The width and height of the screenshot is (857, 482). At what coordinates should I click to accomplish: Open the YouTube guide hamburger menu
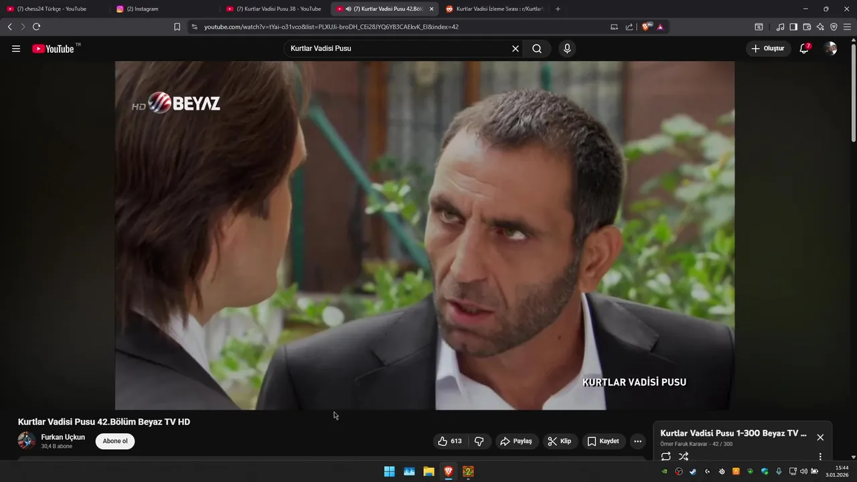coord(16,49)
